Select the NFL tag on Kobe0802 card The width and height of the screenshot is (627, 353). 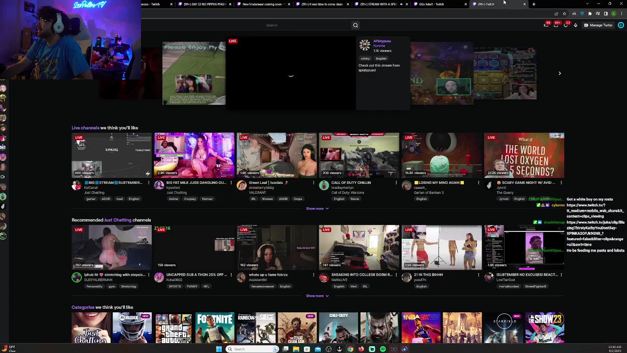pos(206,286)
